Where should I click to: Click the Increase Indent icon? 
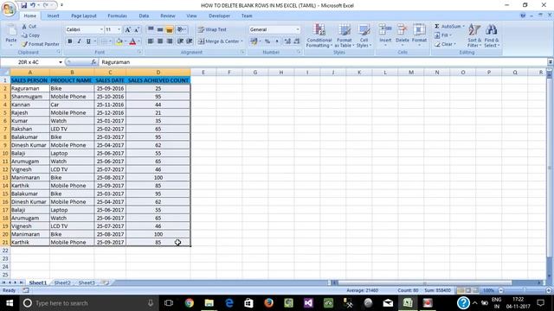click(190, 41)
